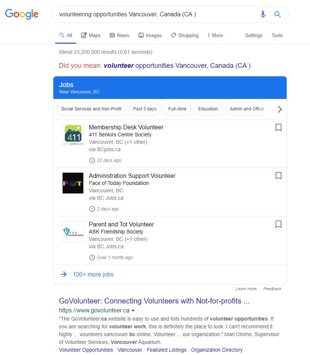Viewport: 310px width, 355px height.
Task: Click the FOT Face of Today logo
Action: coord(73,183)
